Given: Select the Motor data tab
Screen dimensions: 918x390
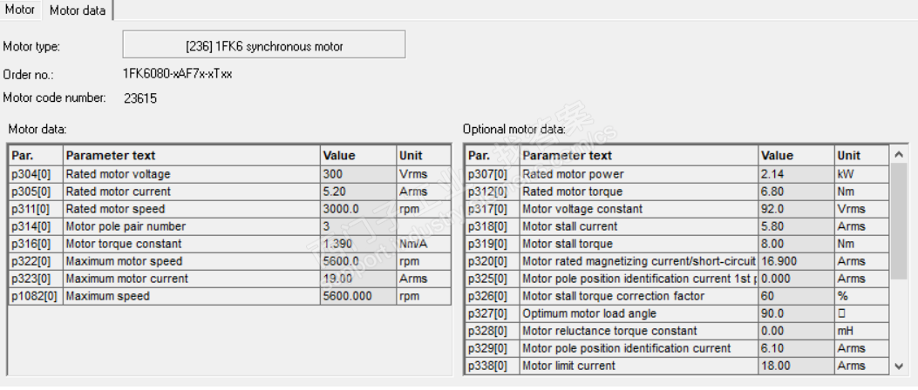Looking at the screenshot, I should pyautogui.click(x=78, y=10).
